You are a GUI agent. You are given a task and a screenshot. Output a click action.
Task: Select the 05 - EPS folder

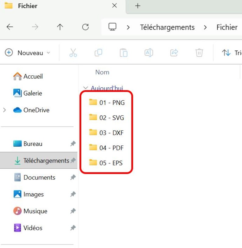pyautogui.click(x=106, y=163)
